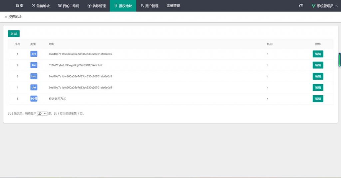The width and height of the screenshot is (341, 178).
Task: Click the erc type badge
Action: pos(34,54)
